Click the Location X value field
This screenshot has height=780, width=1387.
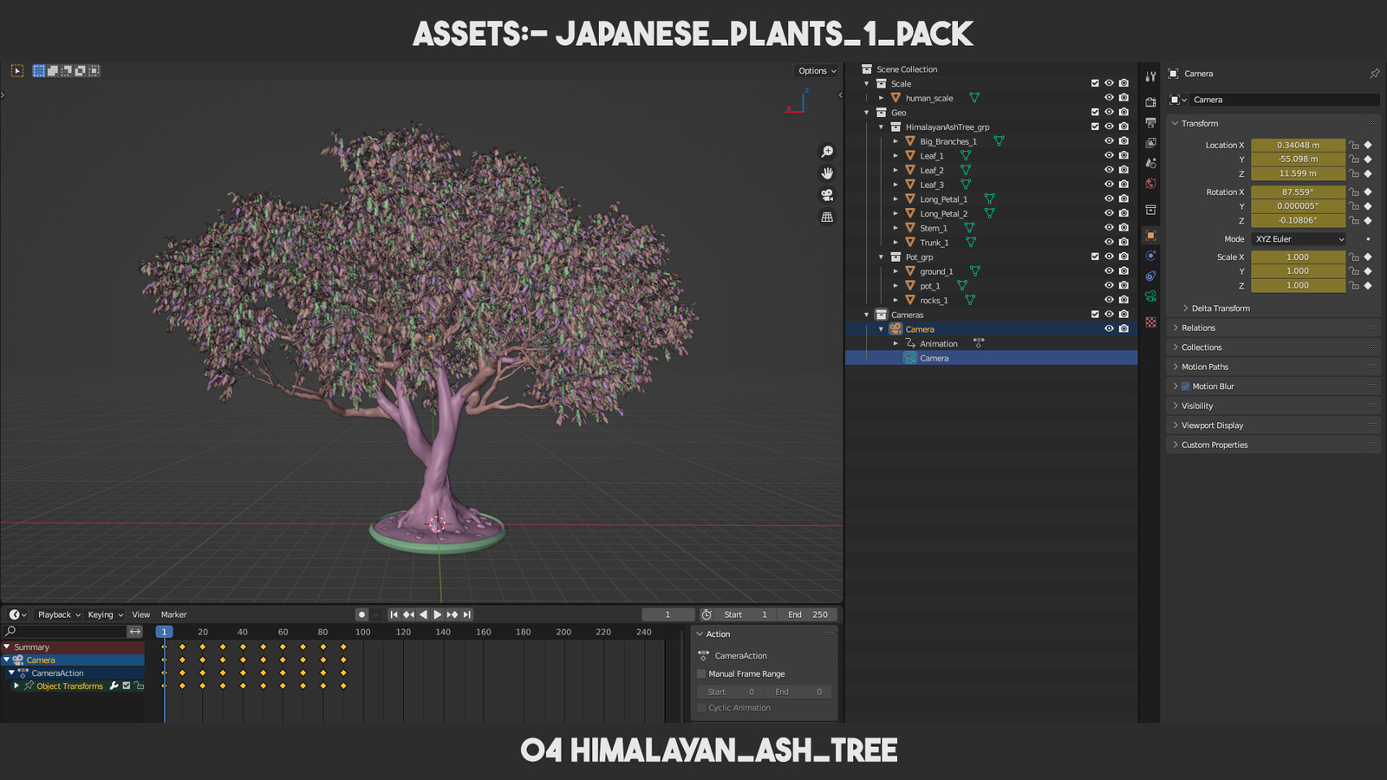coord(1298,146)
